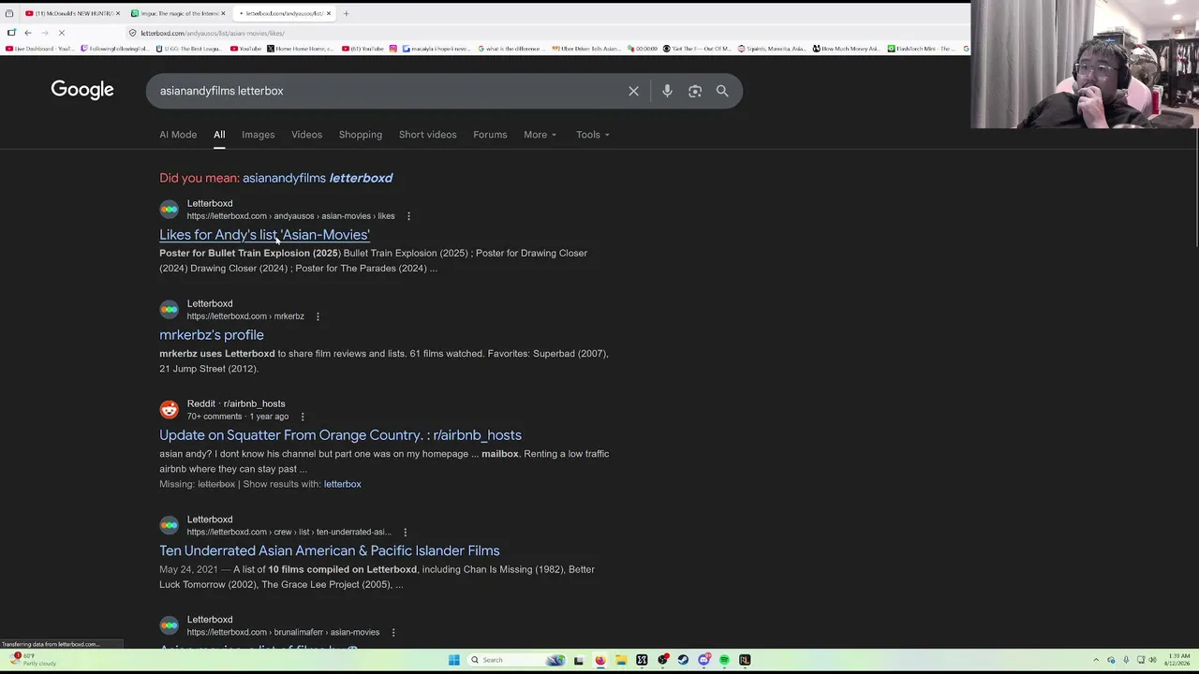
Task: Open the more options dots for mrkerbz result
Action: [318, 316]
